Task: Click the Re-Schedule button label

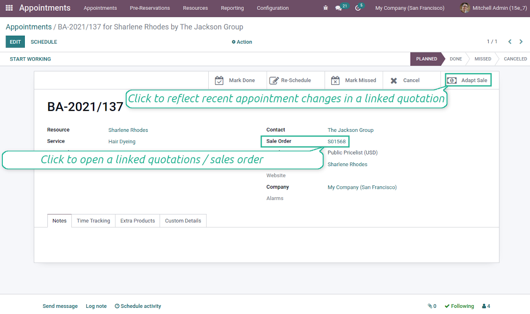Action: click(x=296, y=80)
